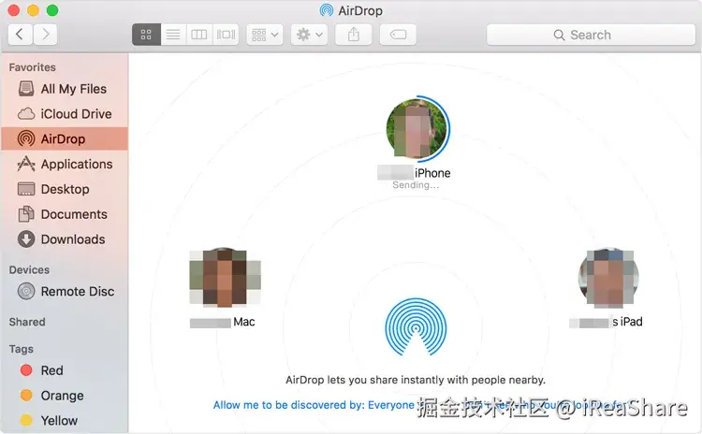The width and height of the screenshot is (702, 434).
Task: Click the Downloads arrow icon
Action: coord(26,239)
